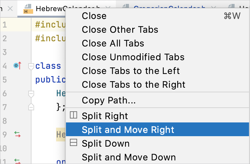Click the HebrewCalendar.h header file icon
The width and height of the screenshot is (250, 164).
28,9
